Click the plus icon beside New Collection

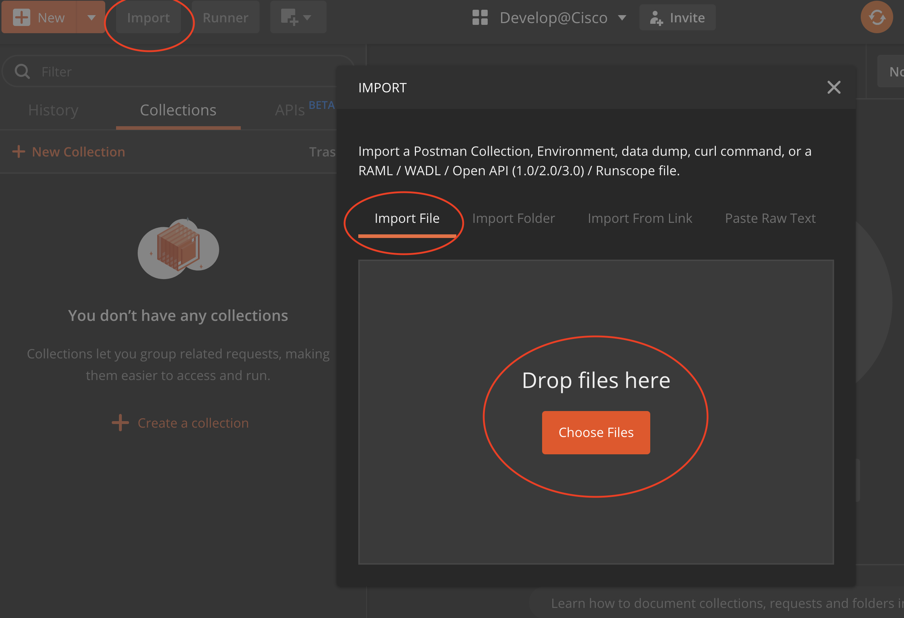pyautogui.click(x=19, y=151)
